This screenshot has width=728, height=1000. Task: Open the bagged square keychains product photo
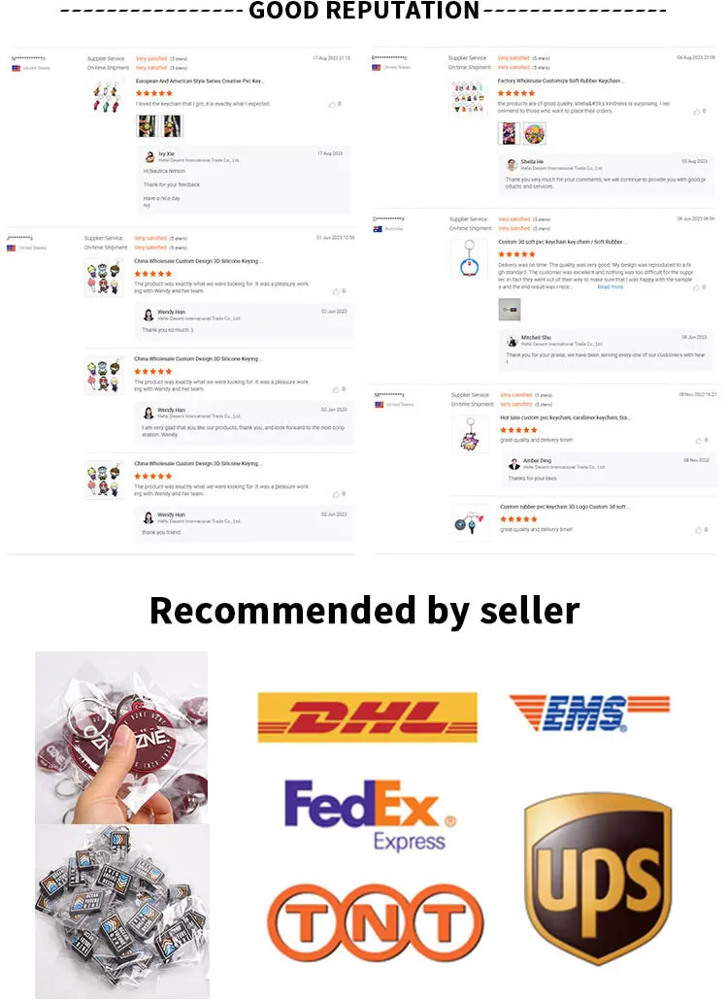[x=121, y=912]
